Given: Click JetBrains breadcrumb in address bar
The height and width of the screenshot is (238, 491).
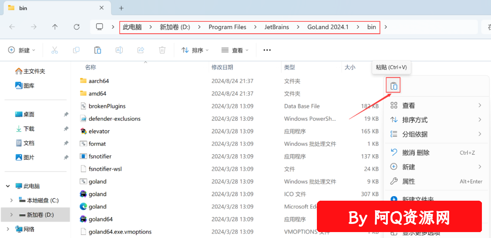Looking at the screenshot, I should [276, 27].
